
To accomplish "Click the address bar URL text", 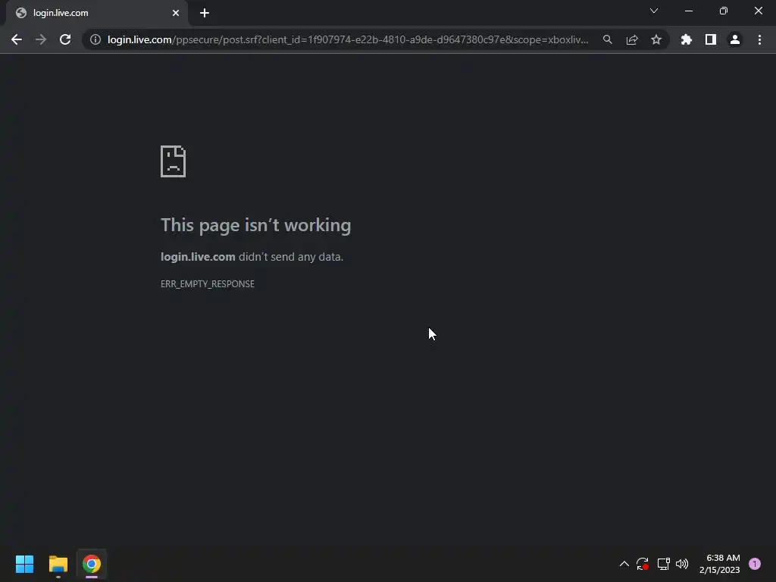I will [348, 39].
